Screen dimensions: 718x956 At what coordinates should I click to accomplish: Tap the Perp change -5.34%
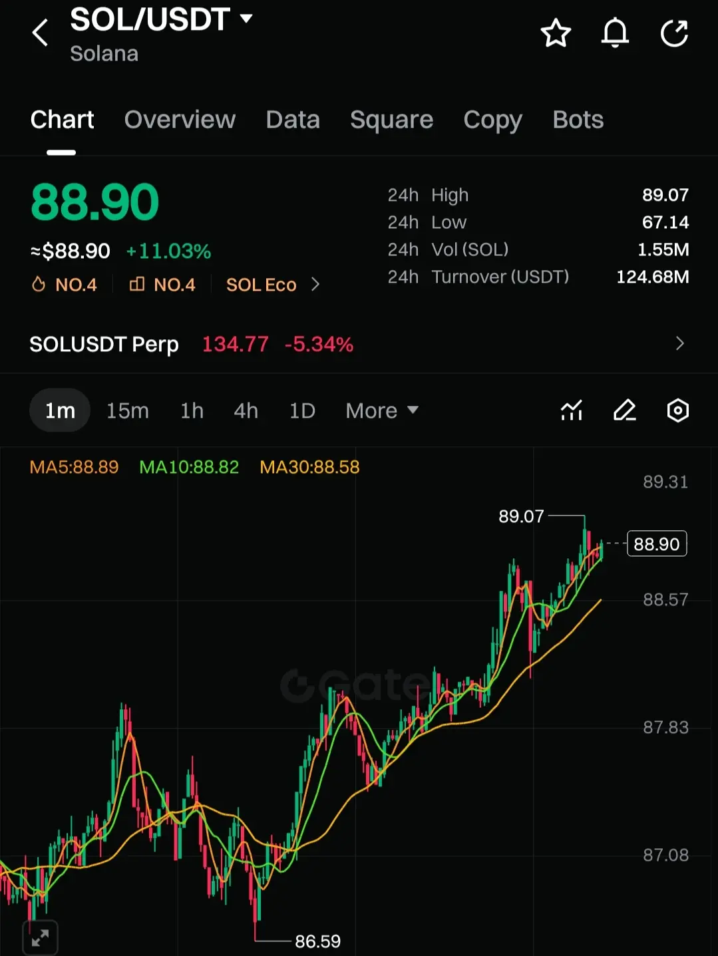pyautogui.click(x=319, y=344)
